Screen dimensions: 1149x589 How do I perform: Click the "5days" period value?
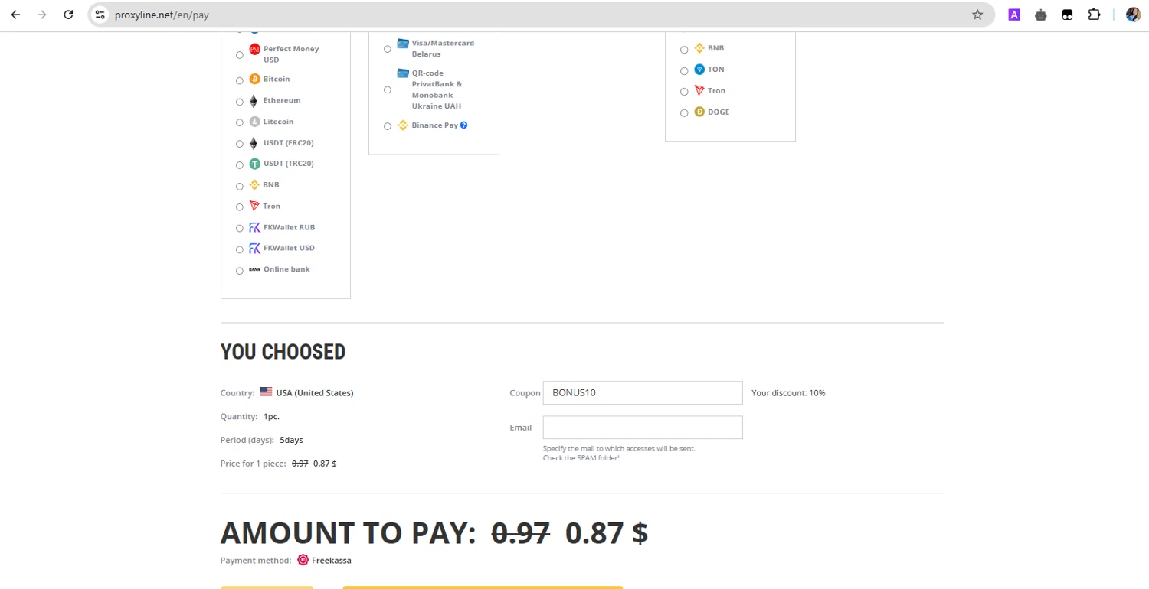pyautogui.click(x=291, y=440)
